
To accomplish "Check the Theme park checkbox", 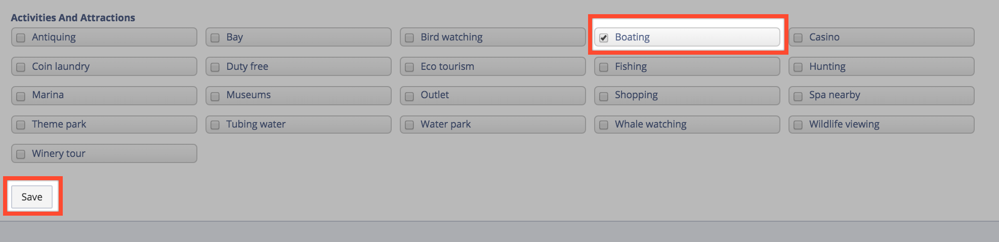I will [x=21, y=125].
